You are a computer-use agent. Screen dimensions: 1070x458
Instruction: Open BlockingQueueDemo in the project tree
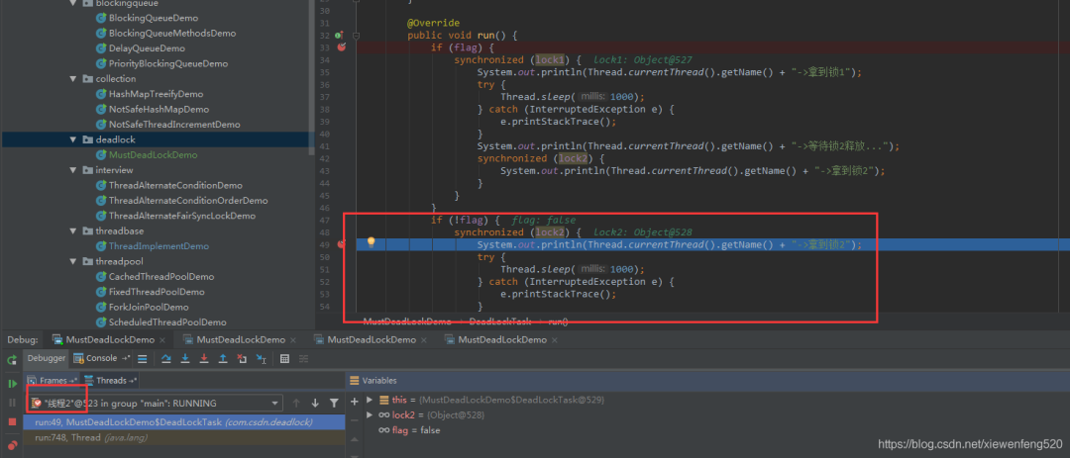coord(154,18)
